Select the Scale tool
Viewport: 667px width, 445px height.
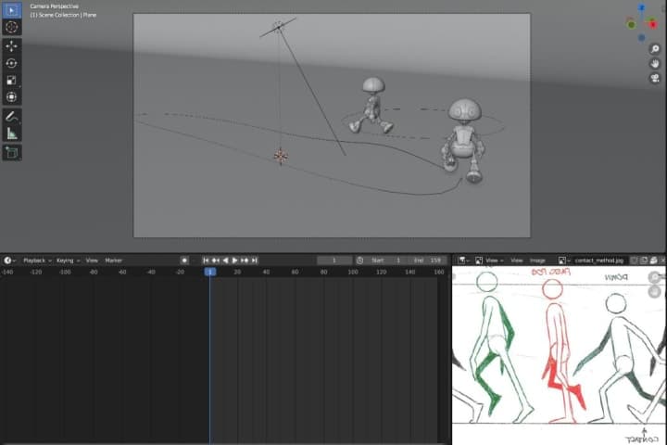tap(12, 80)
